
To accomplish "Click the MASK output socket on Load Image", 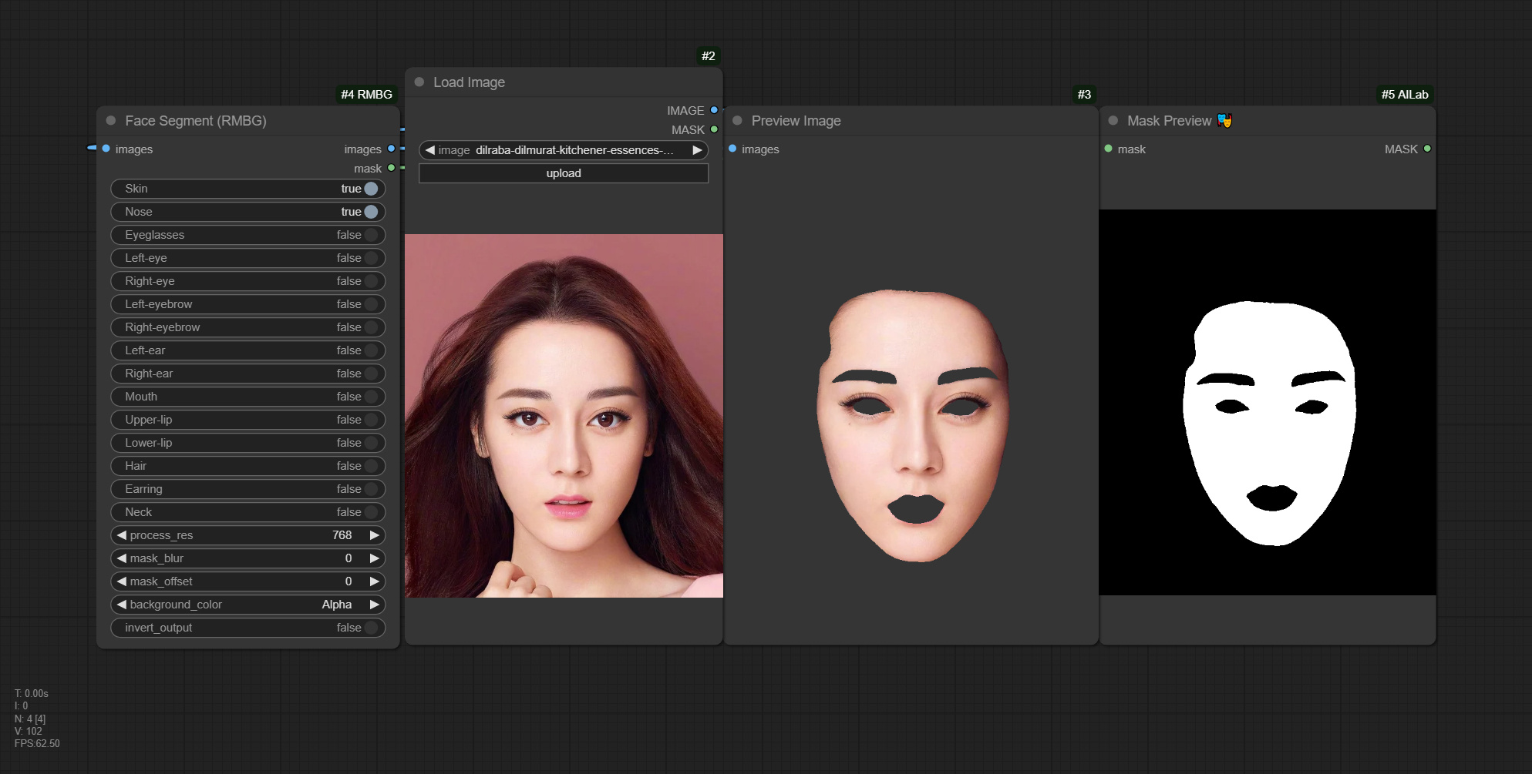I will (x=714, y=129).
